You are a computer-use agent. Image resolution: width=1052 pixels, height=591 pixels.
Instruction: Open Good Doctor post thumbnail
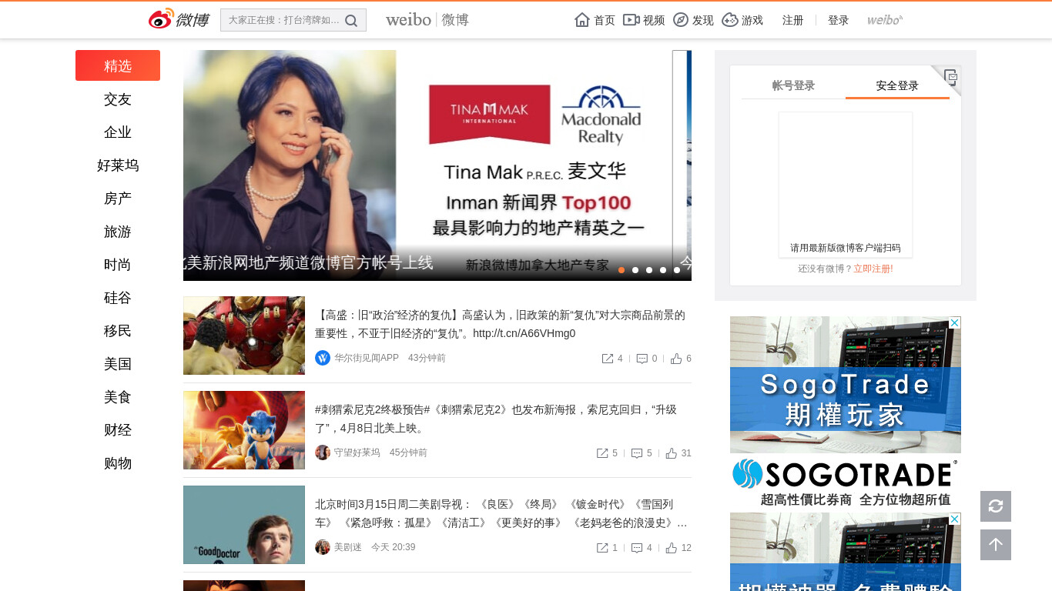[244, 525]
